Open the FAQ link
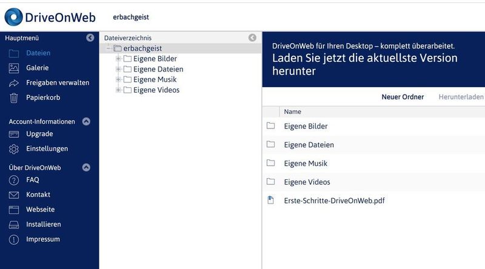The image size is (485, 269). (x=33, y=180)
